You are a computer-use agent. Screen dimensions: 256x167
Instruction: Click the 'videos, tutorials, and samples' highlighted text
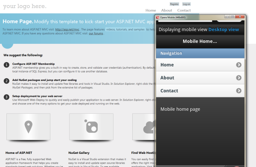125,29
